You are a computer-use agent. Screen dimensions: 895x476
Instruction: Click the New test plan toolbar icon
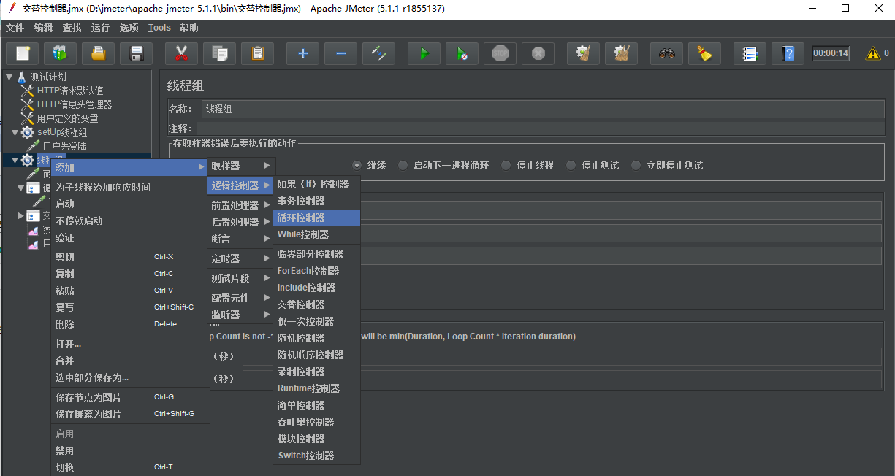tap(23, 53)
